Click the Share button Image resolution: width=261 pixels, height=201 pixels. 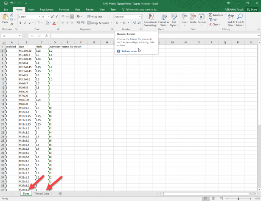pyautogui.click(x=252, y=9)
